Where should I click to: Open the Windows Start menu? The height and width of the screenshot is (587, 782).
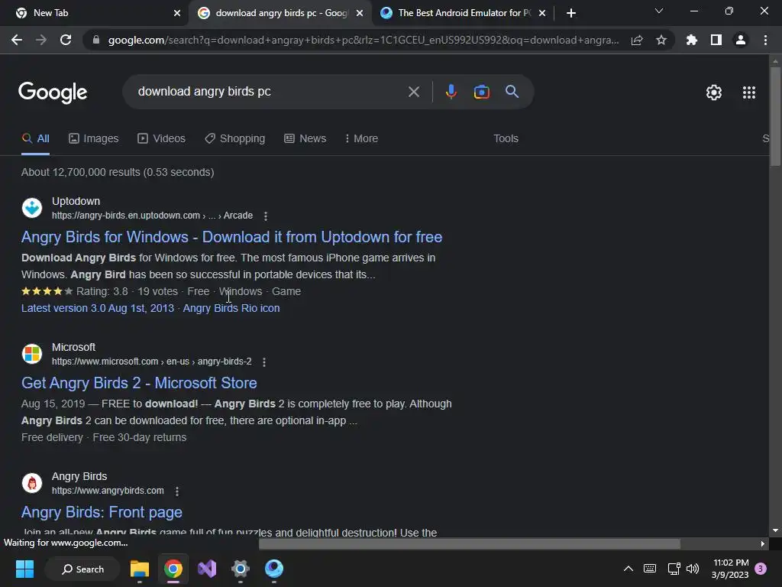24,569
